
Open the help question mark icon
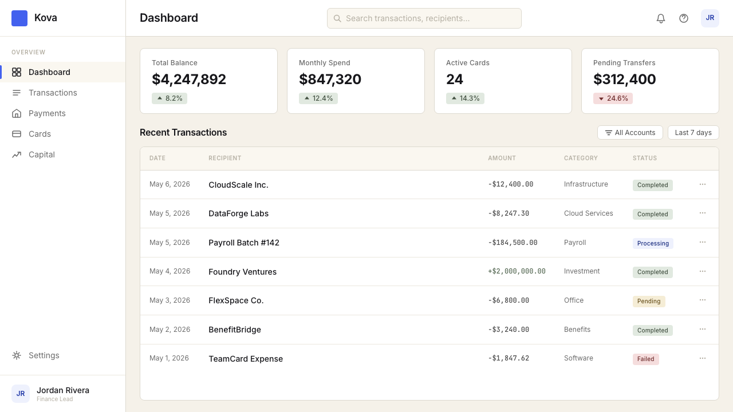(684, 18)
